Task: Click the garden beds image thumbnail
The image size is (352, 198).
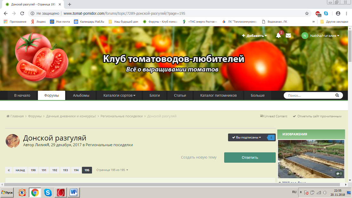Action: (311, 159)
